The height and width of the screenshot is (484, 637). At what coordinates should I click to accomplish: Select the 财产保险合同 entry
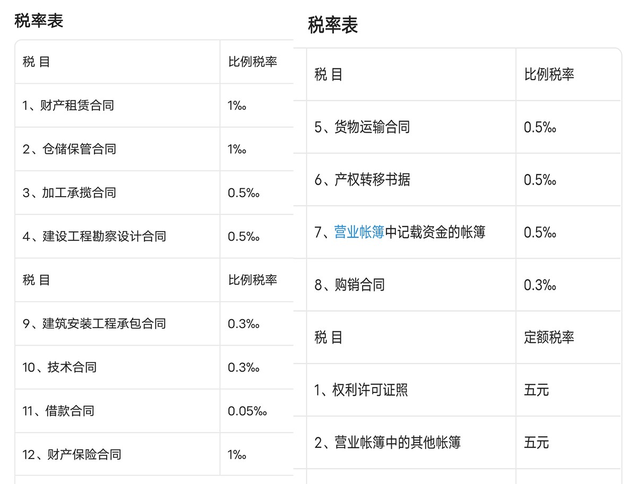[x=72, y=454]
